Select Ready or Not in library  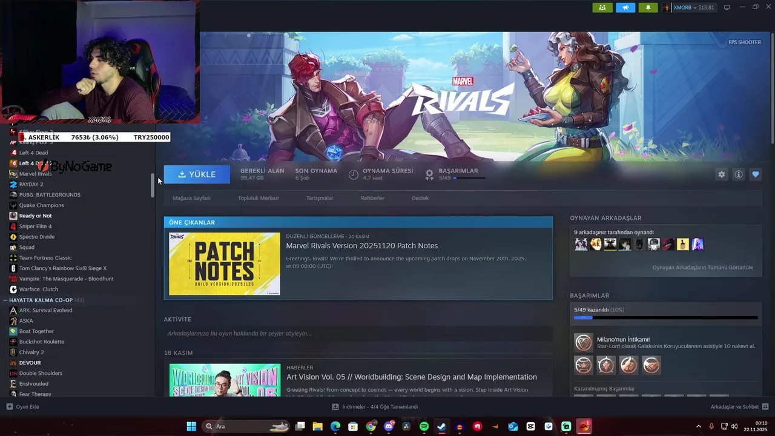coord(35,216)
